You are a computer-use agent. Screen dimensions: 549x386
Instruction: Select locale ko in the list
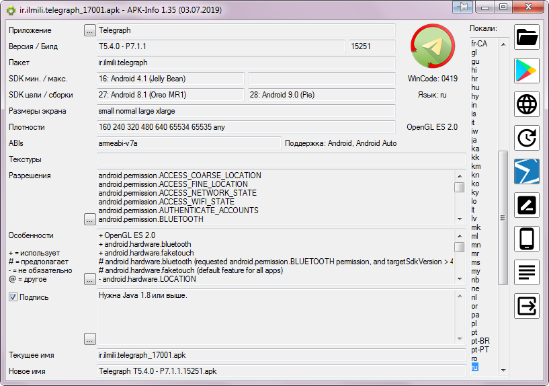coord(475,184)
